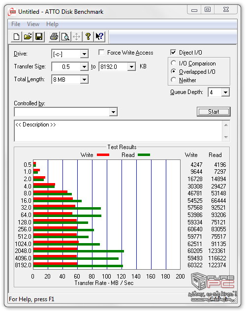Enable Force Write Access checkbox
This screenshot has width=246, height=312.
click(x=101, y=53)
